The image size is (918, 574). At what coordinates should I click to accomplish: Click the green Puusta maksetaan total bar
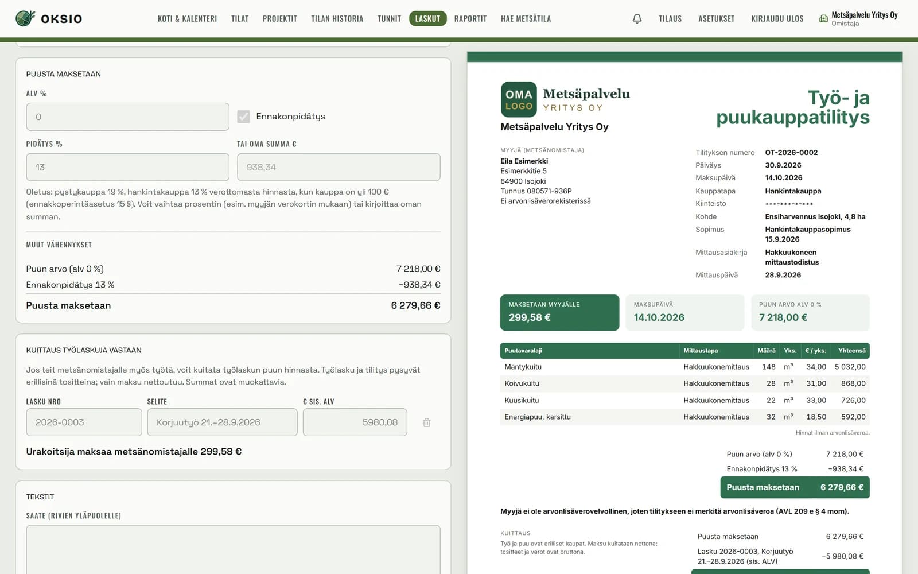coord(795,487)
